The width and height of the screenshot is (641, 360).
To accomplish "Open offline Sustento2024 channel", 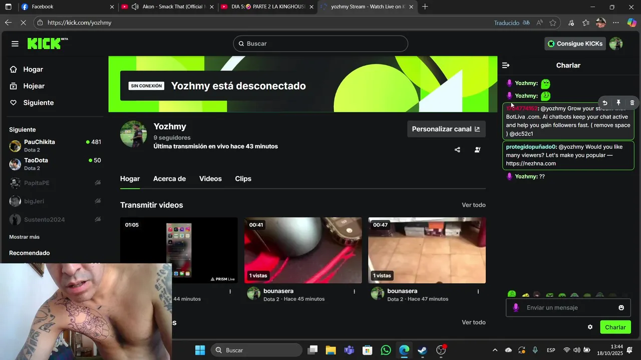I will coord(55,219).
